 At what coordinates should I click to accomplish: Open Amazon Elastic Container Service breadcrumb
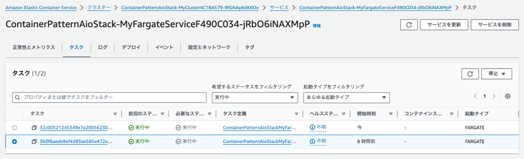tap(41, 8)
